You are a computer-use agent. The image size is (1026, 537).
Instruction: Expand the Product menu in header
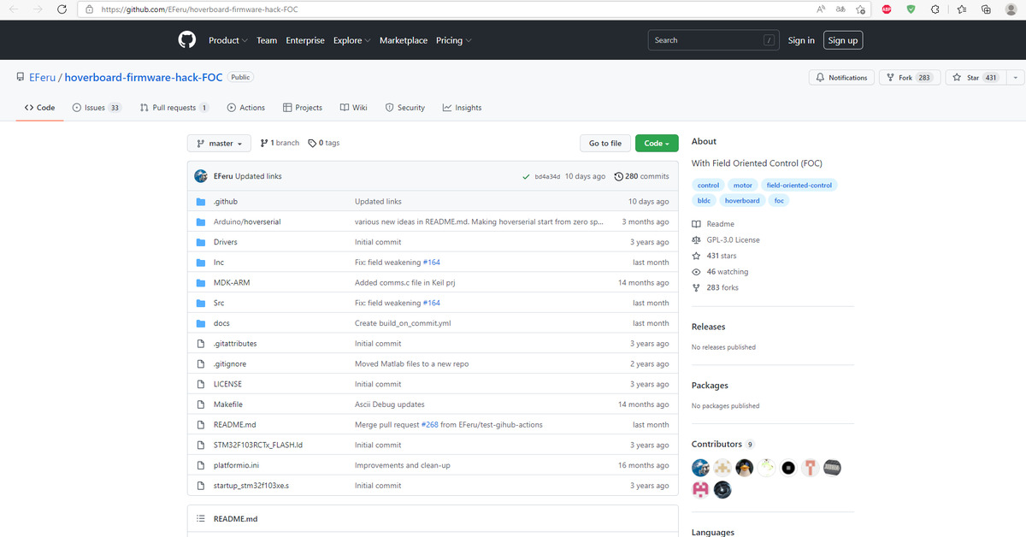click(227, 40)
